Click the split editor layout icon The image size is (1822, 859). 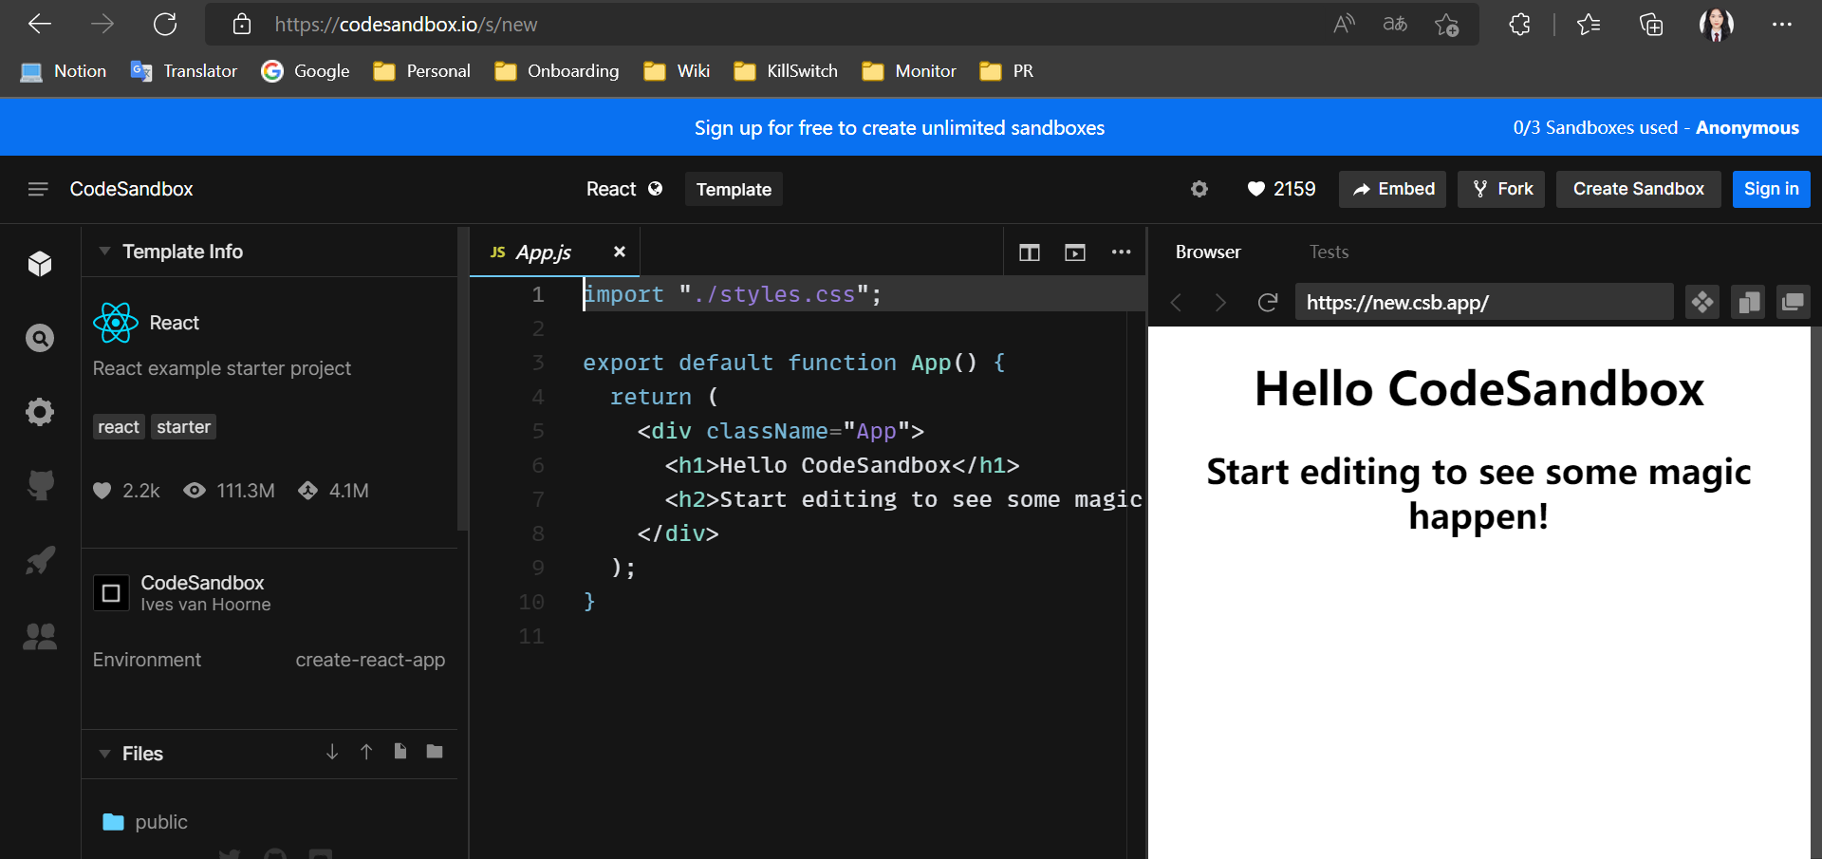1030,252
